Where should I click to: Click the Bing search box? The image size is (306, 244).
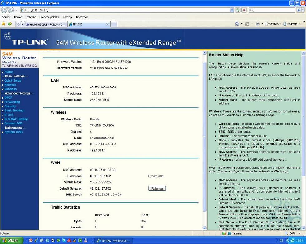coord(272,10)
